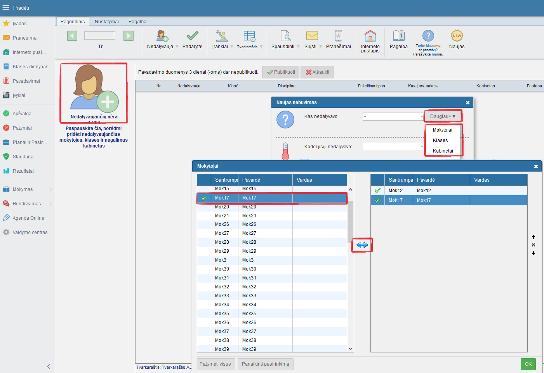Close the Naujas nebuvimas dialog

tap(468, 103)
